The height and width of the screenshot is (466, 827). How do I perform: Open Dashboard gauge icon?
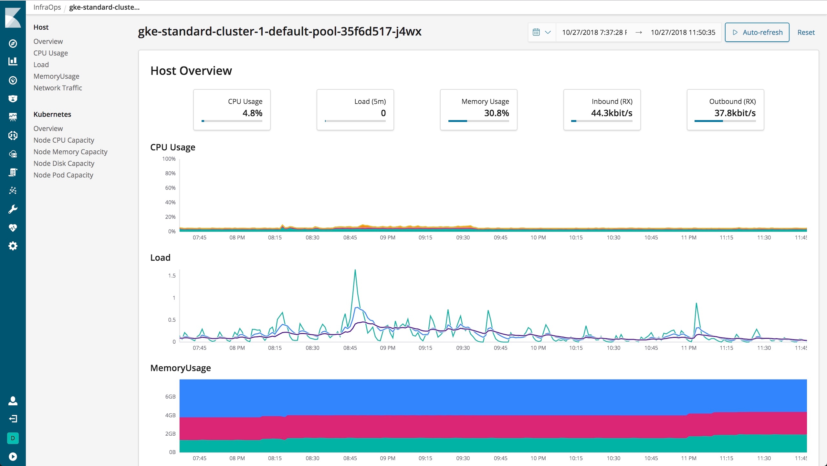coord(13,80)
